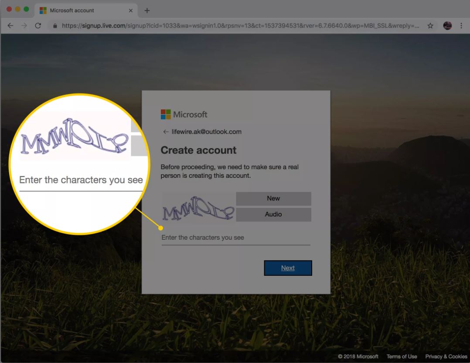Go back with the browser back arrow
The height and width of the screenshot is (363, 470).
(10, 26)
